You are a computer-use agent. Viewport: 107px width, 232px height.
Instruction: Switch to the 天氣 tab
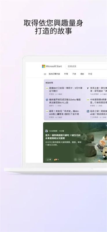click(x=74, y=74)
